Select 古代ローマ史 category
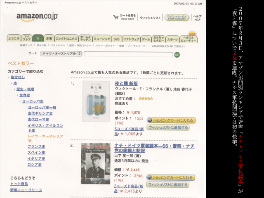Image resolution: width=264 pixels, height=198 pixels. [38, 119]
